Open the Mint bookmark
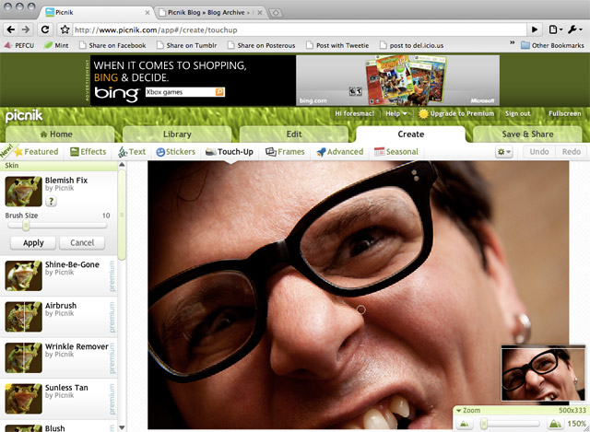The width and height of the screenshot is (590, 432). pos(56,45)
